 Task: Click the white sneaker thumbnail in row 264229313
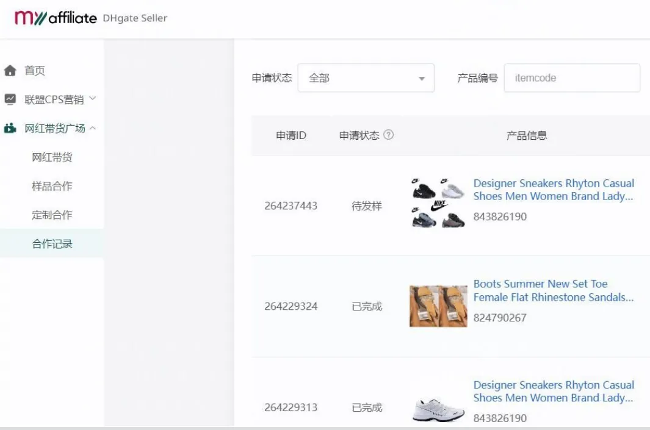438,409
